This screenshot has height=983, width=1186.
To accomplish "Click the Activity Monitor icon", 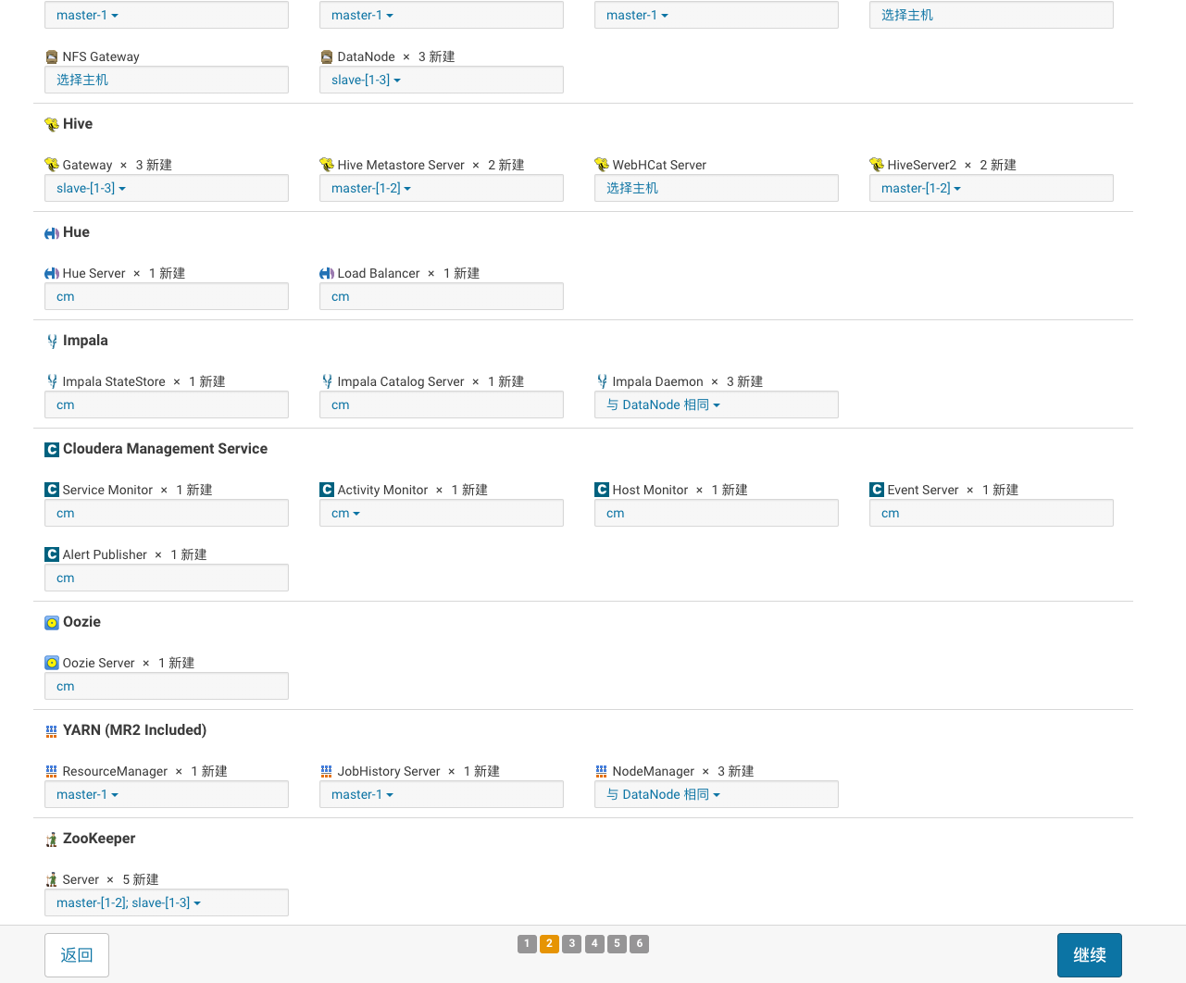I will 327,490.
